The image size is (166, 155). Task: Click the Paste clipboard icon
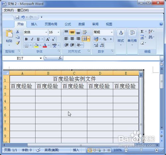pyautogui.click(x=9, y=33)
